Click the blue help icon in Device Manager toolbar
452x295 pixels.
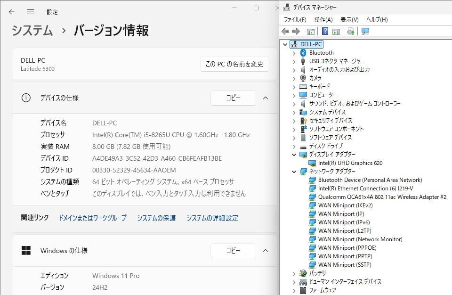tap(325, 31)
